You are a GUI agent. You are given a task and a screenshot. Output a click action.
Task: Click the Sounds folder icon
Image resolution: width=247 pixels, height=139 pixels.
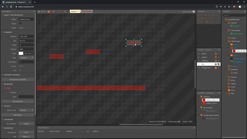(229, 77)
